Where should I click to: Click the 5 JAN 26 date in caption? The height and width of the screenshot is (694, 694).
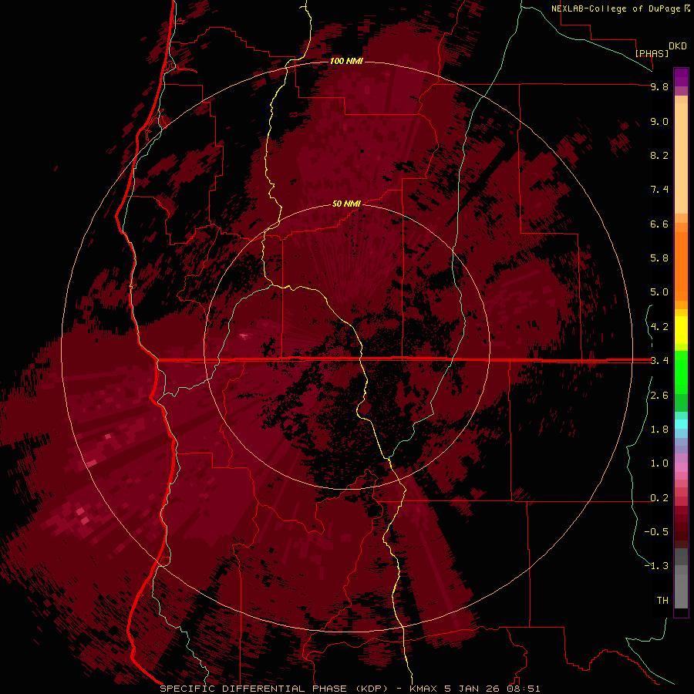471,689
